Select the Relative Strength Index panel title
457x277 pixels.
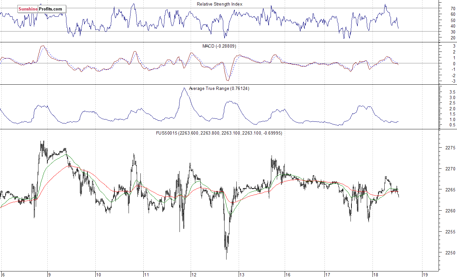point(220,4)
